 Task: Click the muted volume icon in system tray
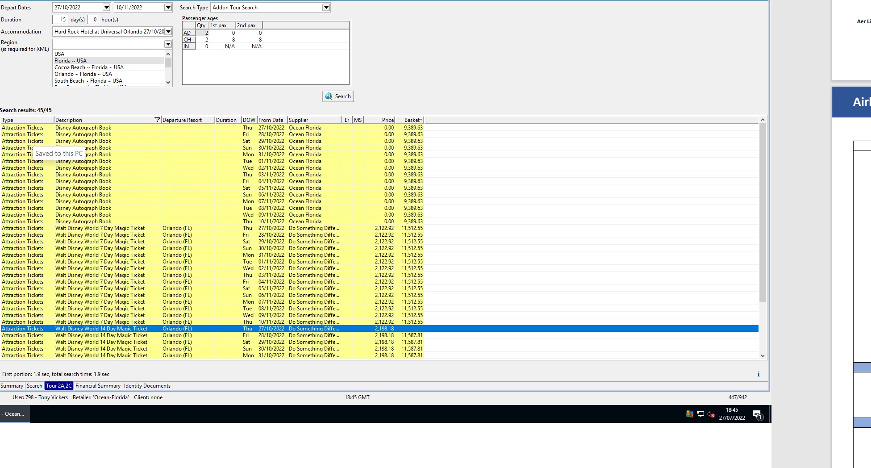pyautogui.click(x=711, y=414)
